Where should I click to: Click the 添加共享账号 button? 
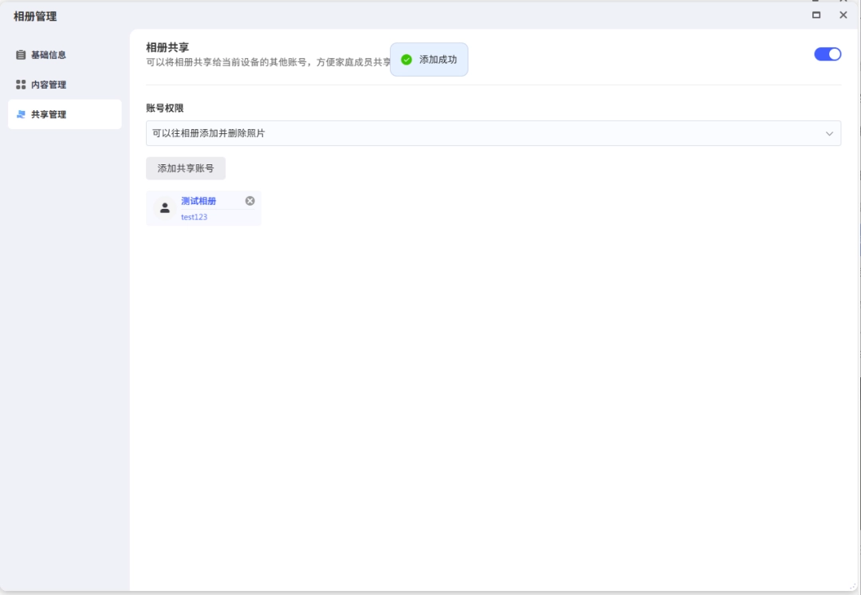click(186, 168)
